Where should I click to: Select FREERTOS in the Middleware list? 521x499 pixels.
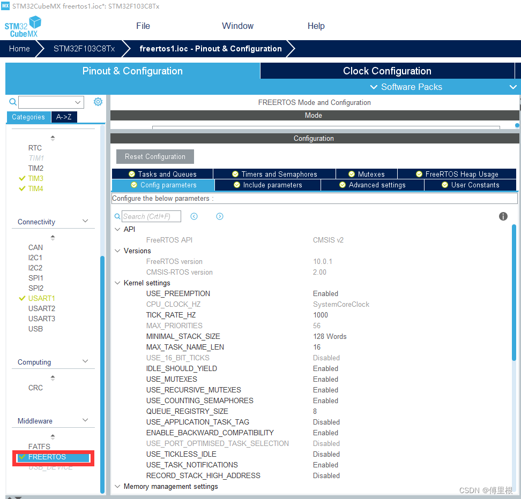point(47,457)
